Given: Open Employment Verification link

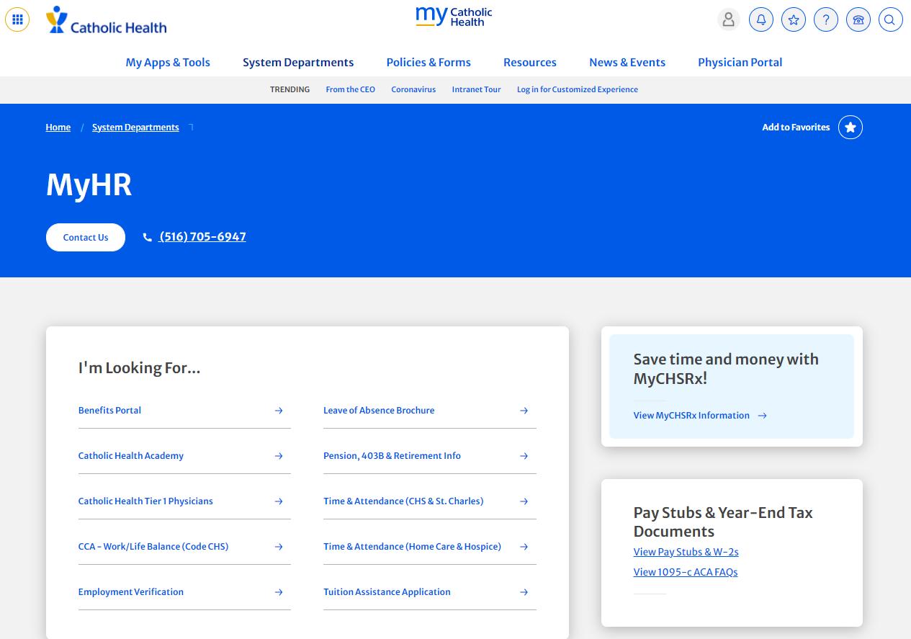Looking at the screenshot, I should coord(131,592).
